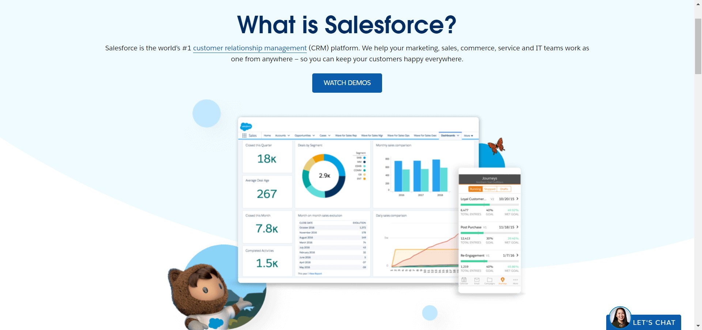Click the ENT legend color dot
Viewport: 702px width, 330px height.
pos(365,179)
